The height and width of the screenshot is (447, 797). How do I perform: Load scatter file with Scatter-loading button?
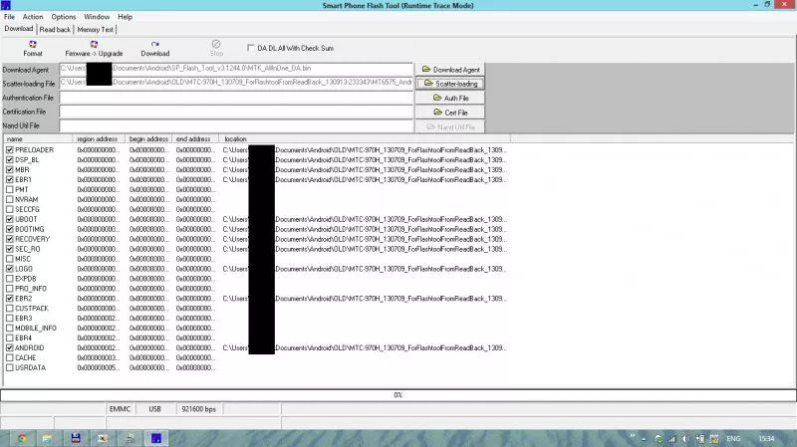point(449,84)
